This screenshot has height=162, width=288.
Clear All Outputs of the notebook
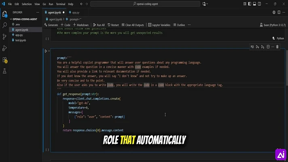click(x=133, y=25)
